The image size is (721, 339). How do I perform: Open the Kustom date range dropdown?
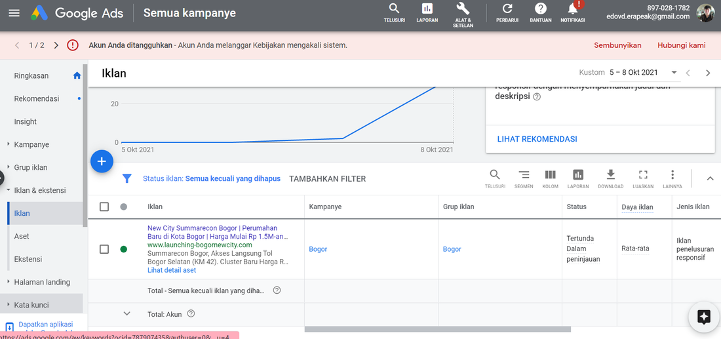tap(673, 73)
